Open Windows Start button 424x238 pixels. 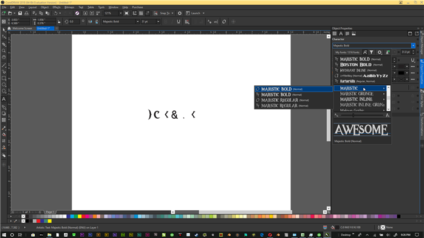[4, 235]
